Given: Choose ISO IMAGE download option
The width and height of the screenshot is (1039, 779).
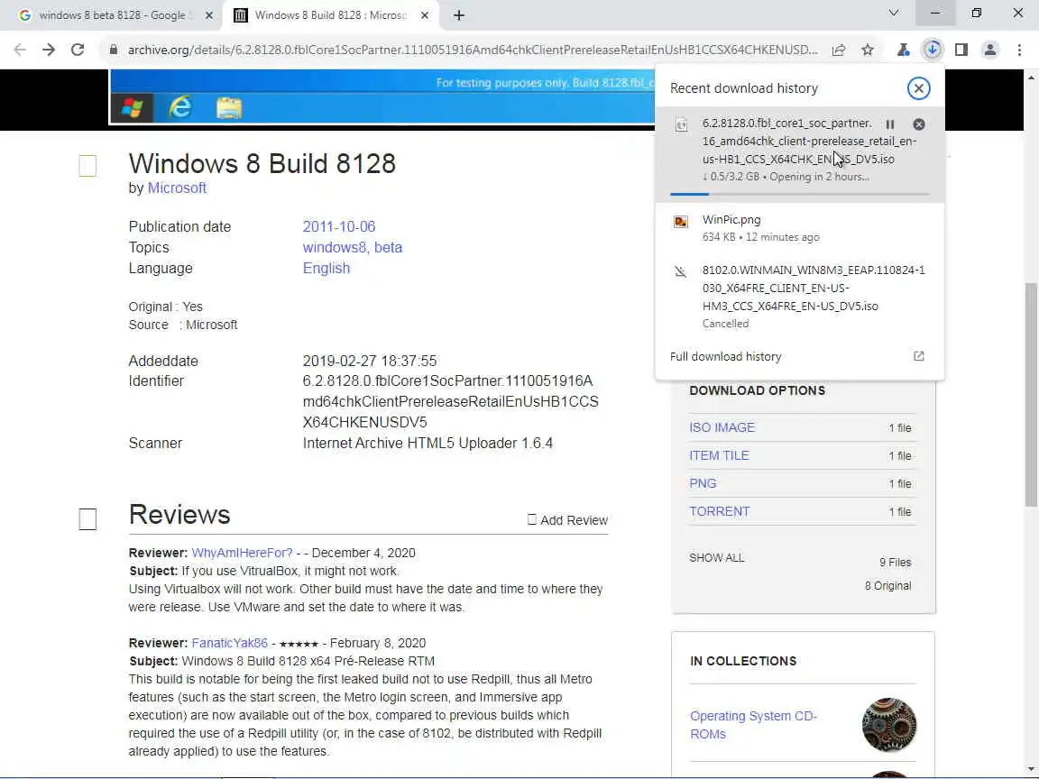Looking at the screenshot, I should click(x=722, y=428).
